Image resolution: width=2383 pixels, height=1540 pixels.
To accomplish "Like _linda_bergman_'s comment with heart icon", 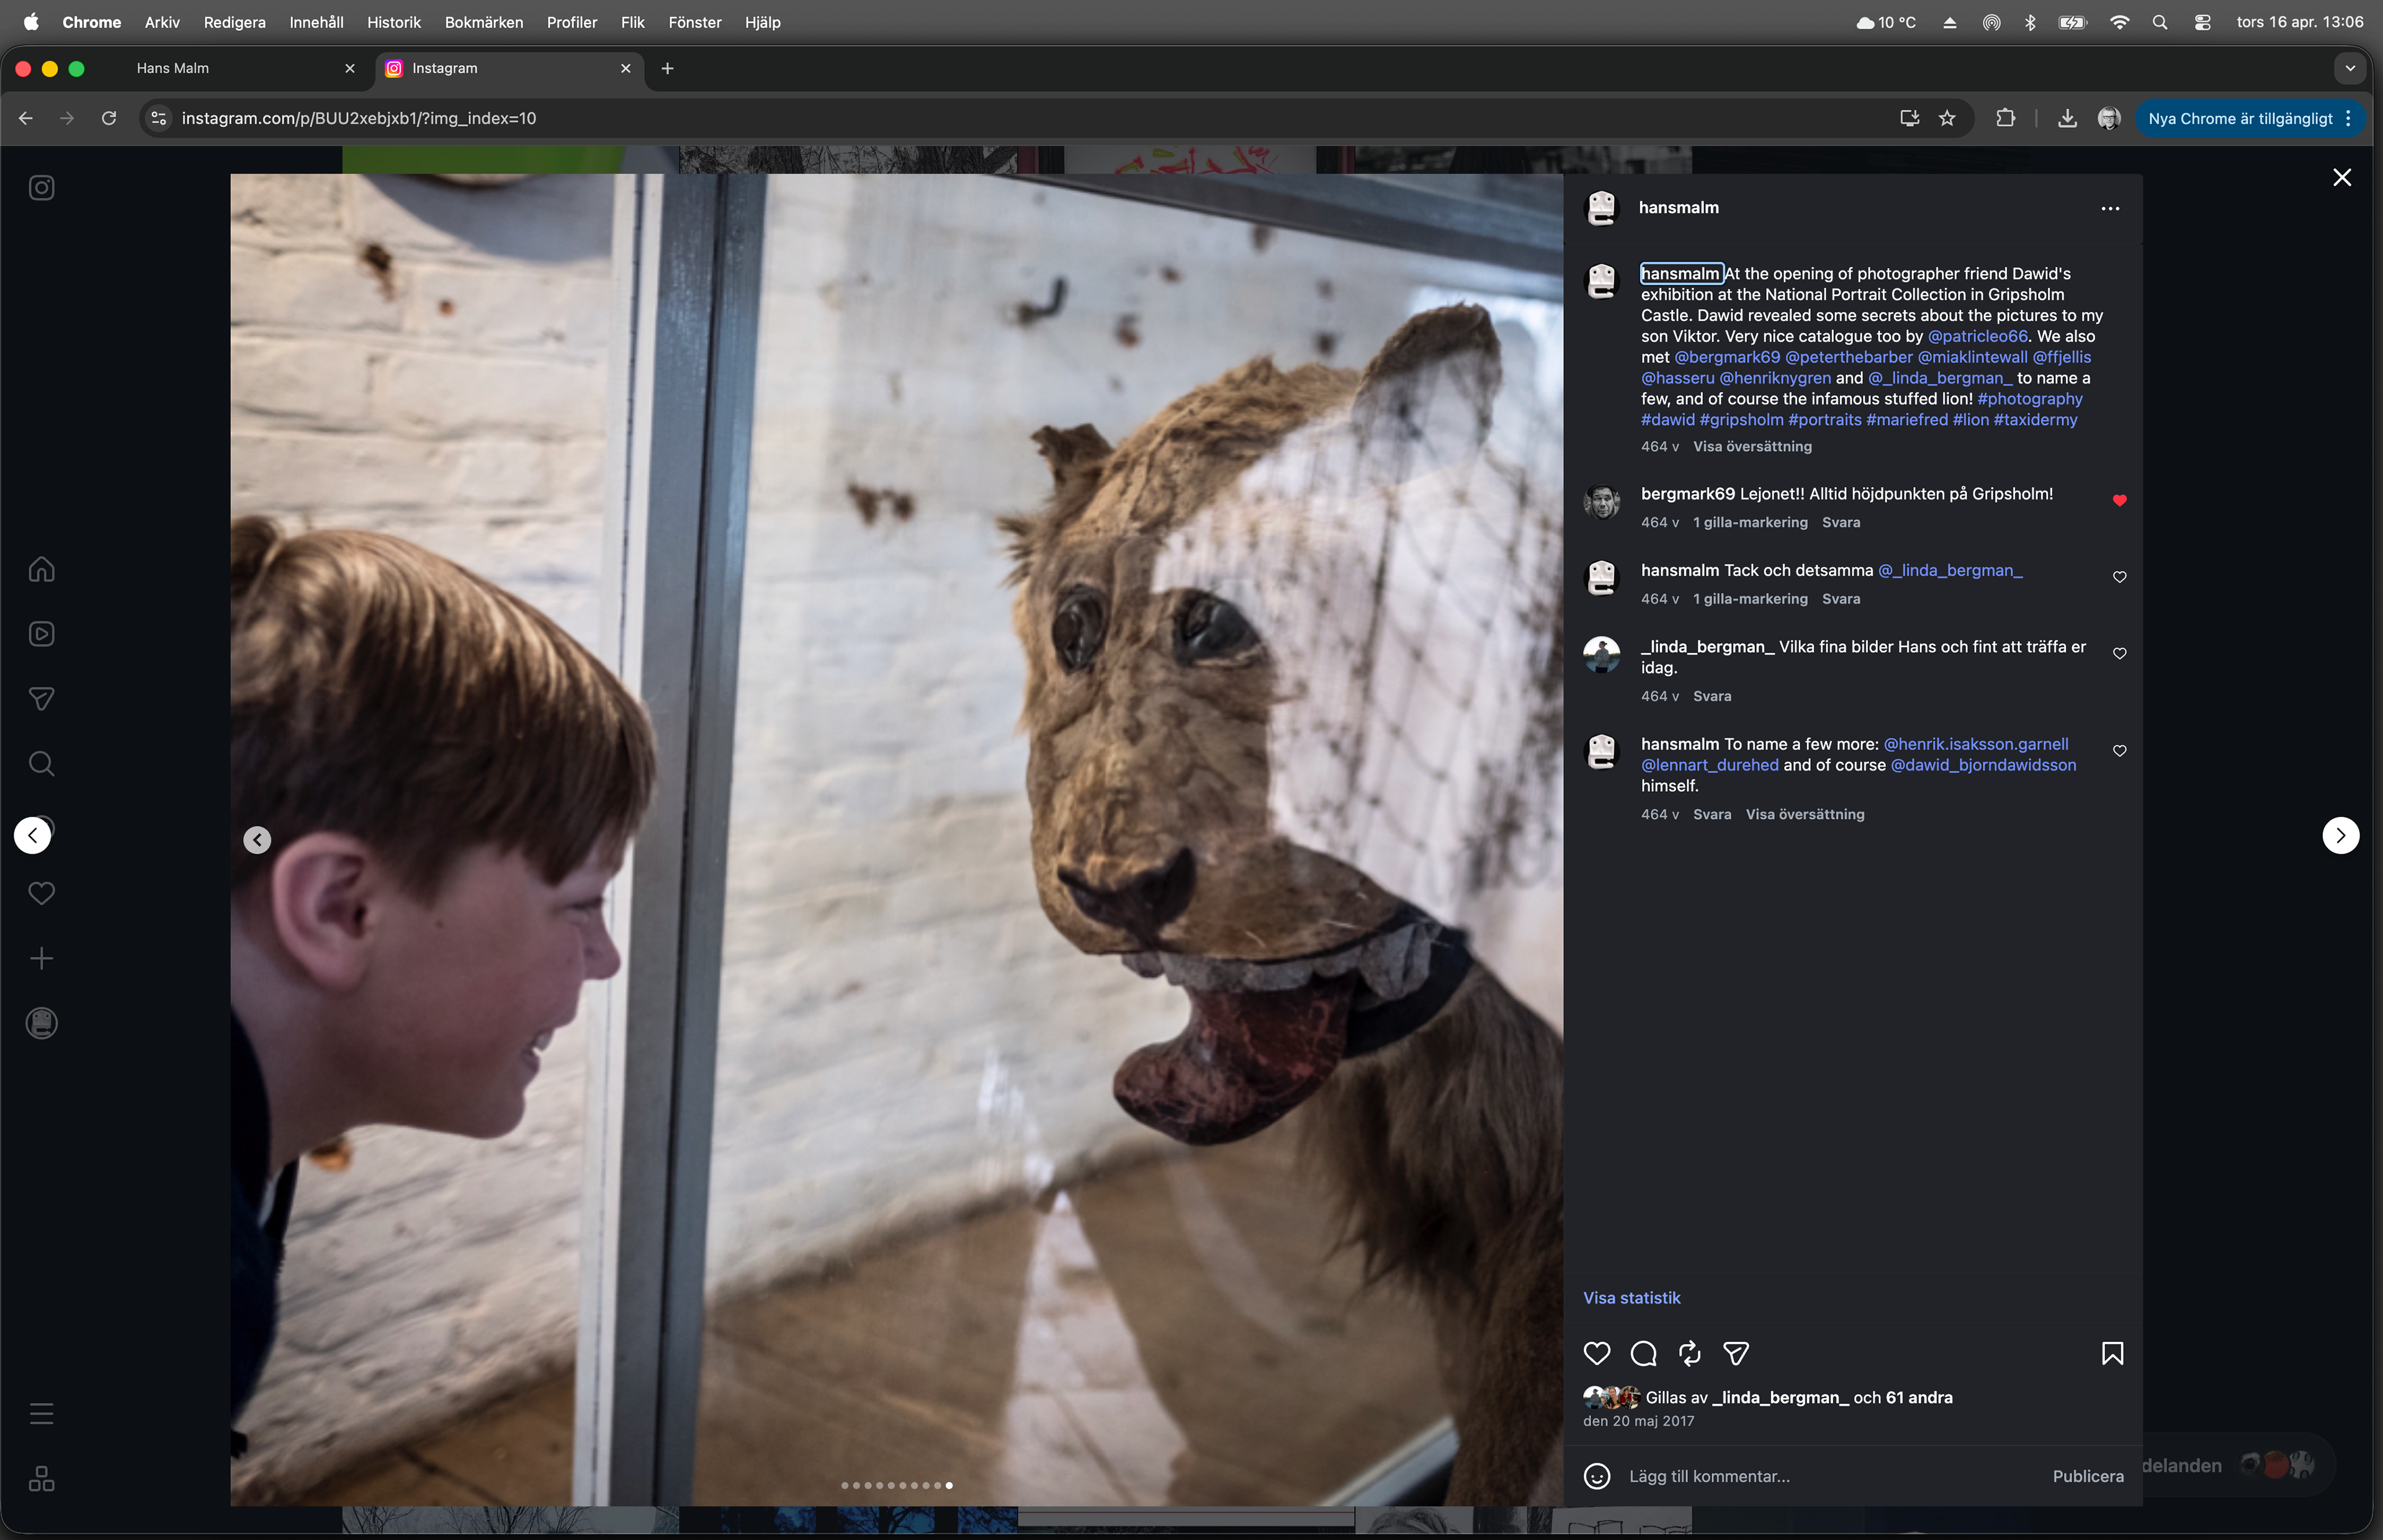I will click(x=2119, y=653).
